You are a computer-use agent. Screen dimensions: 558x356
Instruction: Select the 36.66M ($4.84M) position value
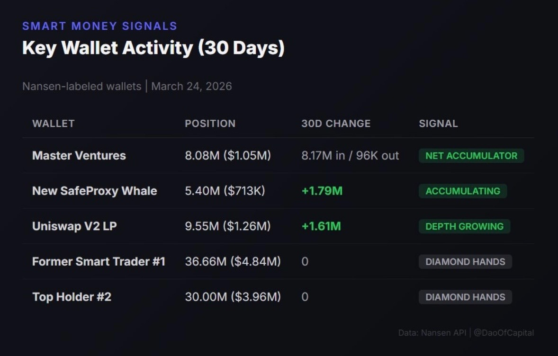pos(233,261)
